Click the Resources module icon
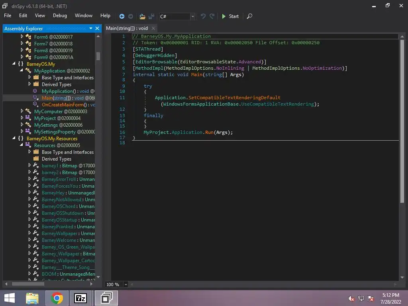Viewport: 408px width, 306px height. point(28,145)
